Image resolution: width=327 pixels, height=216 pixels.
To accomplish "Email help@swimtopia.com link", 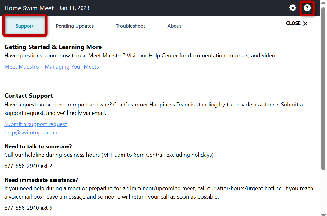I will point(31,133).
